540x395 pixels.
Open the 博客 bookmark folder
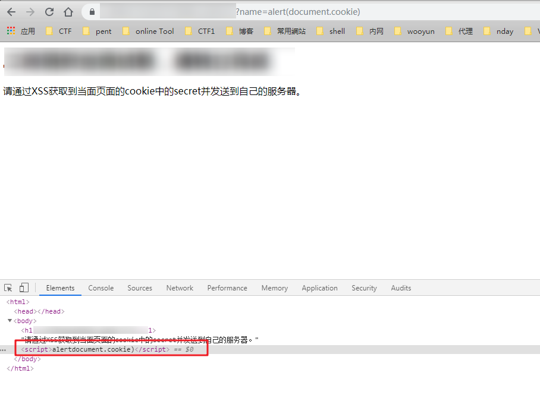coord(240,31)
